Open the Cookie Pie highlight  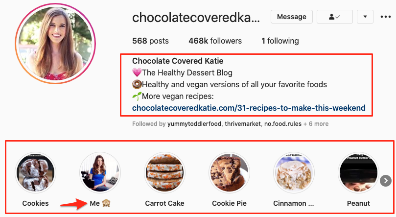click(229, 173)
